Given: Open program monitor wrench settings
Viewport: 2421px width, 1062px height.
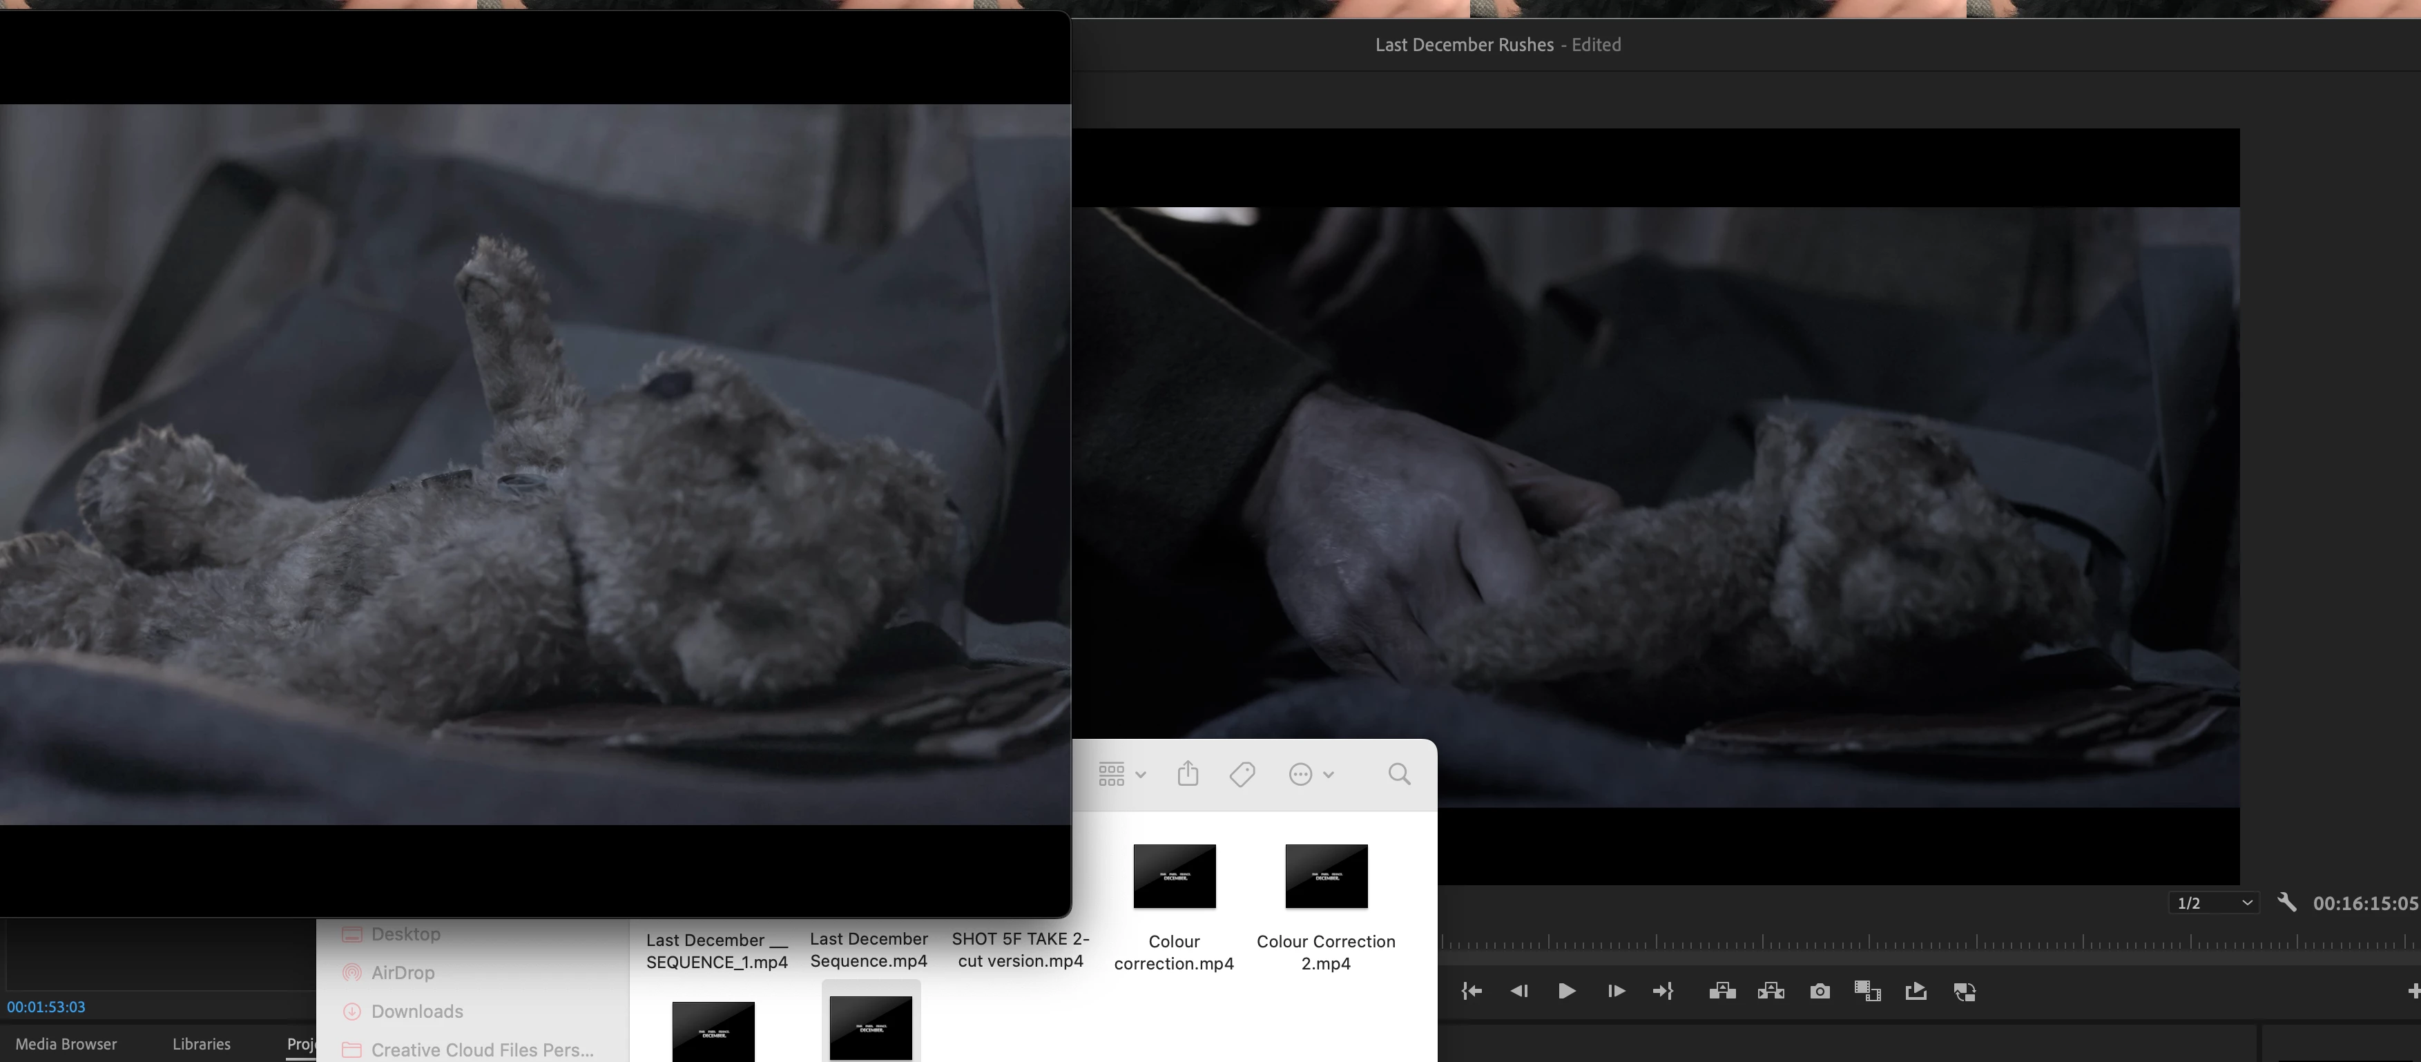Looking at the screenshot, I should (2286, 902).
